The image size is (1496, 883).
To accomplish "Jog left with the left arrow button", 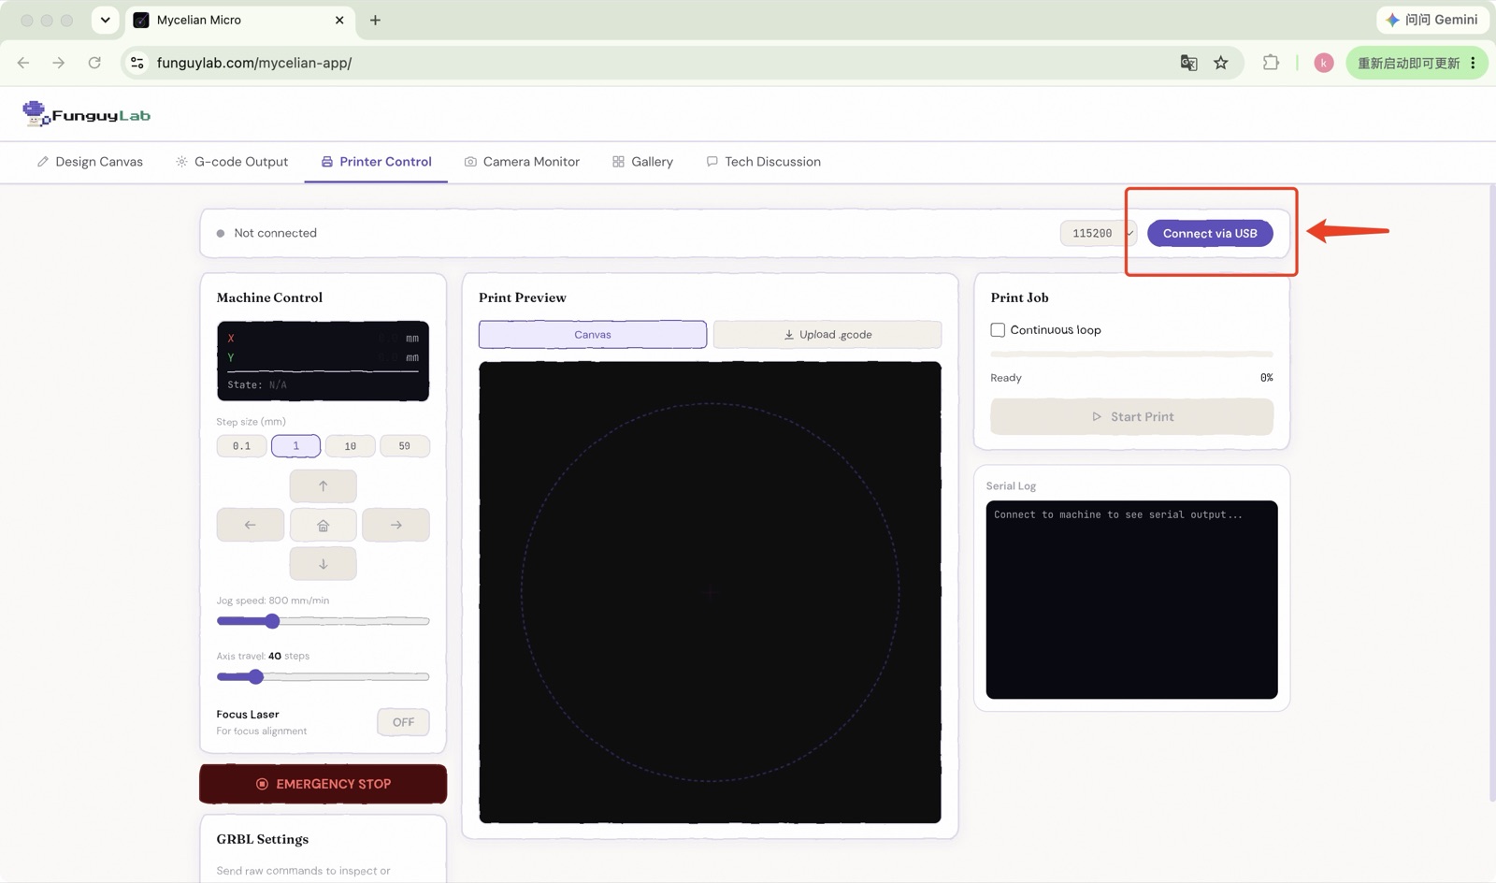I will [250, 525].
